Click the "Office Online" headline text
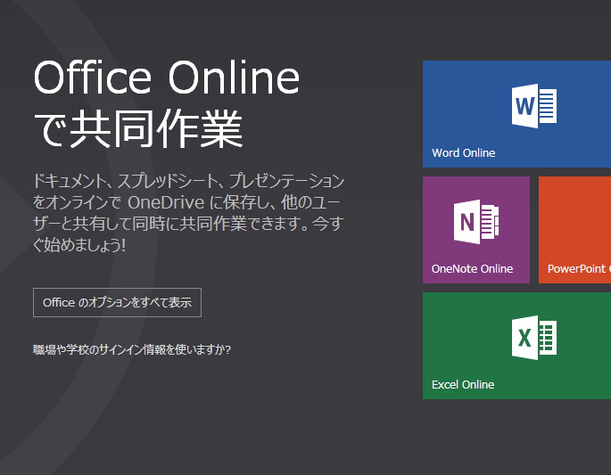This screenshot has height=475, width=611. pos(167,78)
